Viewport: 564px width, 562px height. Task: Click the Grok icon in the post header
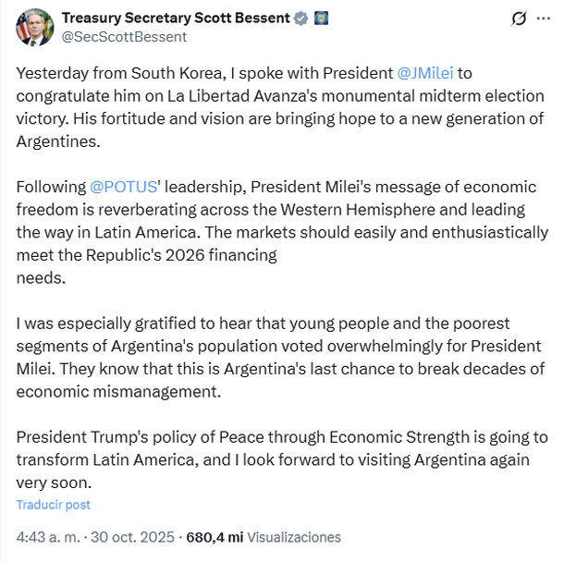[519, 18]
